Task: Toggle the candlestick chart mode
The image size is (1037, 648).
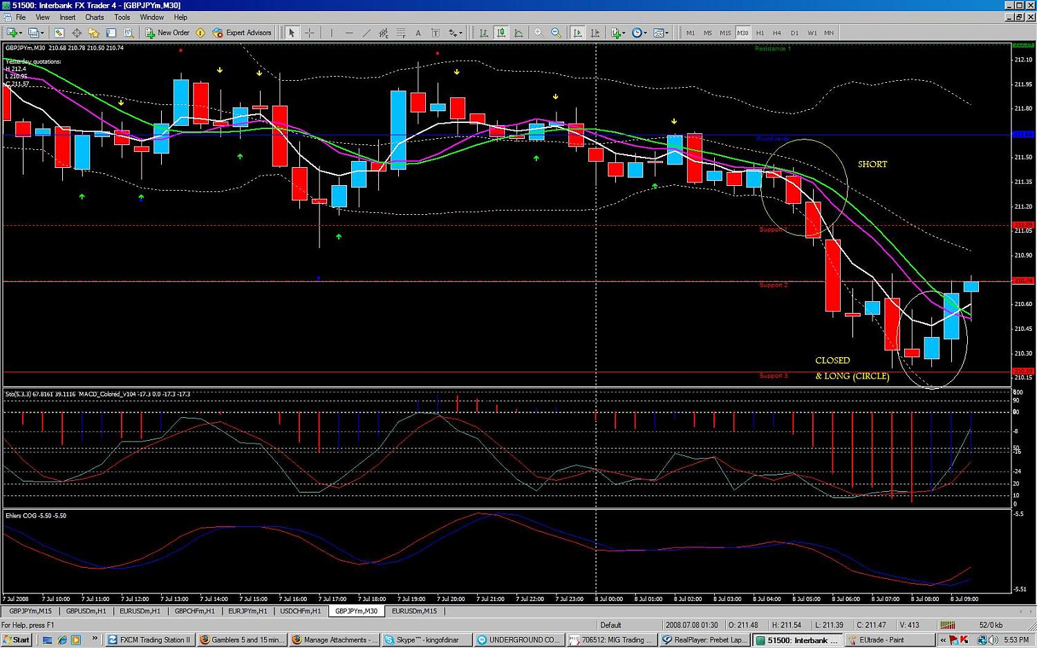Action: (x=501, y=32)
